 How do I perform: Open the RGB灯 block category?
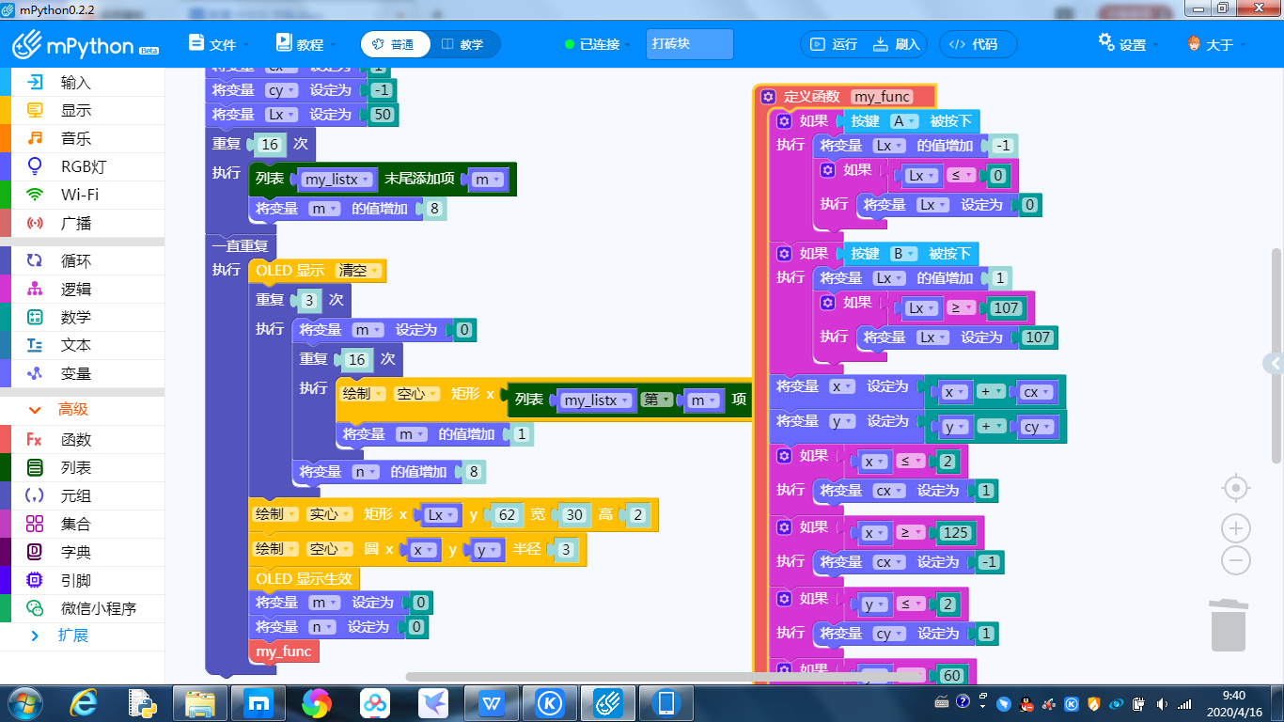tap(82, 166)
